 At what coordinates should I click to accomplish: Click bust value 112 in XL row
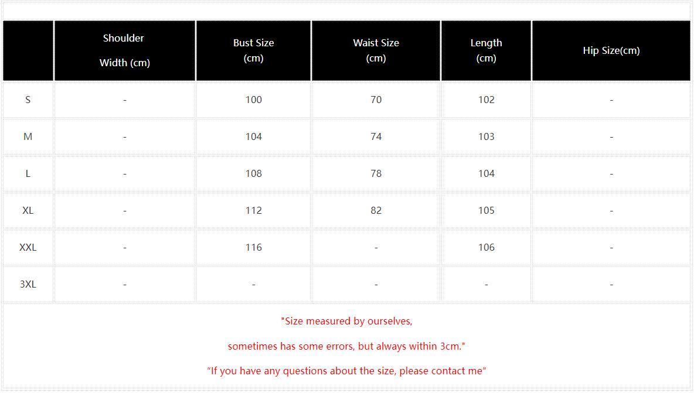[254, 210]
